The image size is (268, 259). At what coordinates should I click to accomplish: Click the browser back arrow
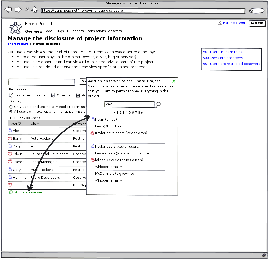tap(8, 10)
